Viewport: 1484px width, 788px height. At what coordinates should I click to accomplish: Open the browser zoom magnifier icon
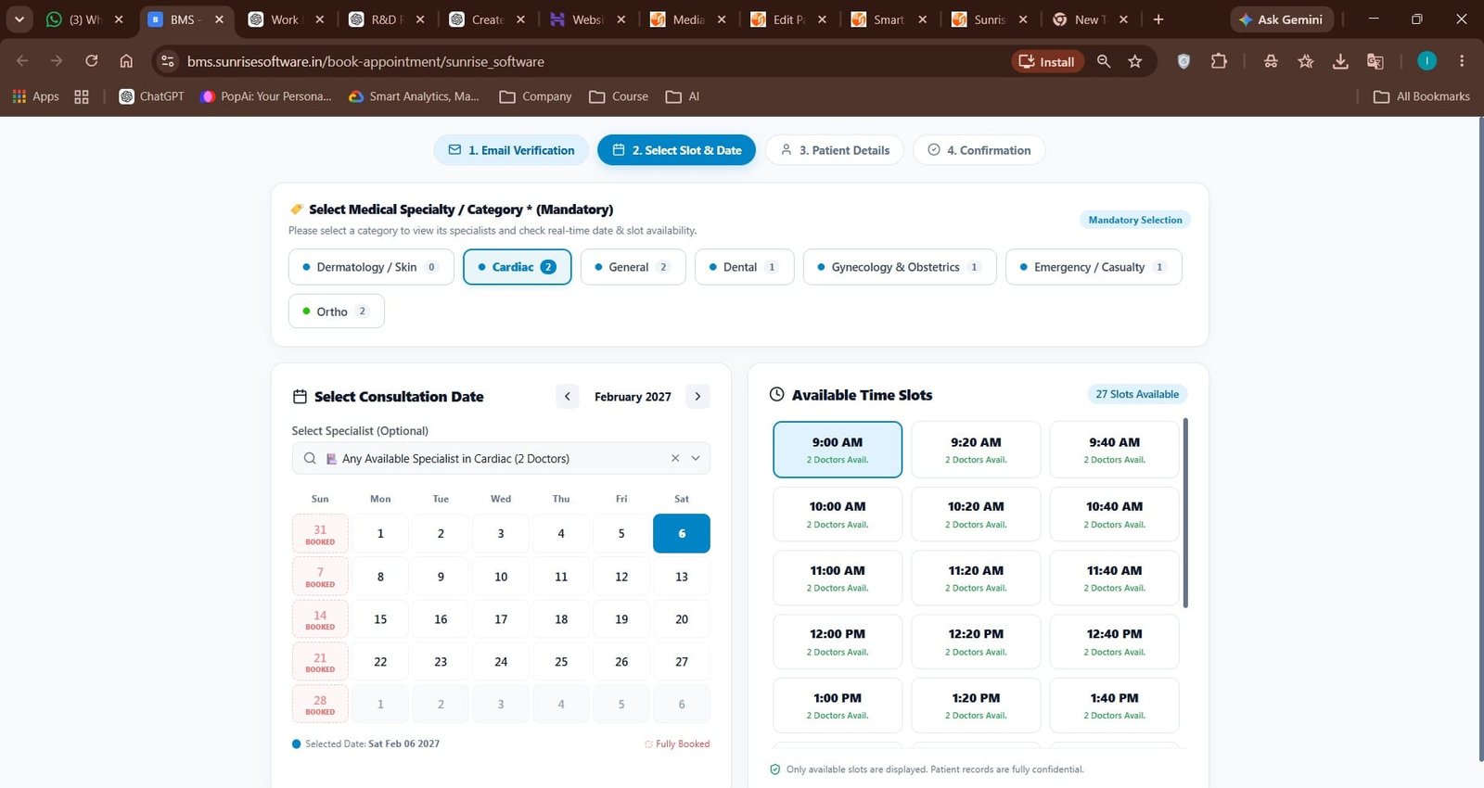pos(1104,61)
